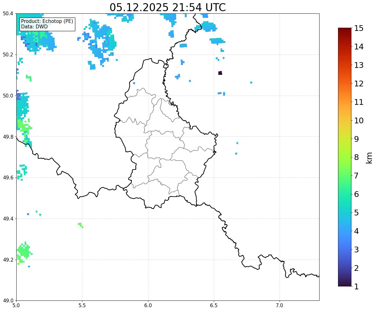Click the colorbar label 14
The width and height of the screenshot is (376, 311).
click(359, 47)
